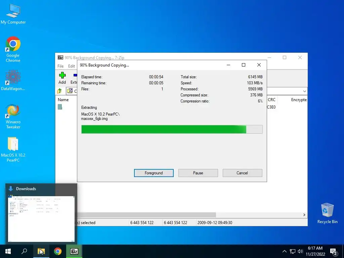Click the network icon in the system tray
Viewport: 344px width, 258px height.
click(x=293, y=251)
